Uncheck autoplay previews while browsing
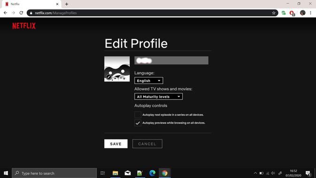The height and width of the screenshot is (178, 316). click(x=138, y=123)
